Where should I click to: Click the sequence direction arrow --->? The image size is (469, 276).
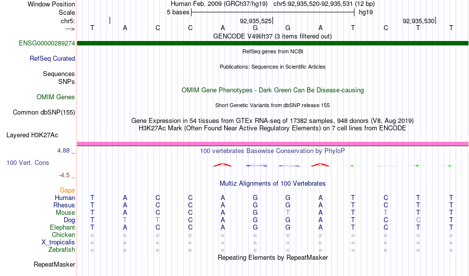click(70, 29)
